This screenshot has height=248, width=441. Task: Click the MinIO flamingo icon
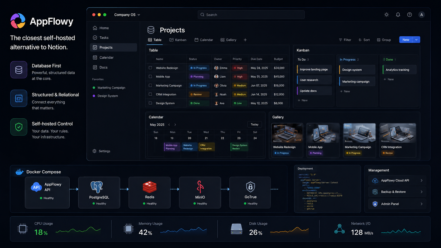[x=200, y=187]
